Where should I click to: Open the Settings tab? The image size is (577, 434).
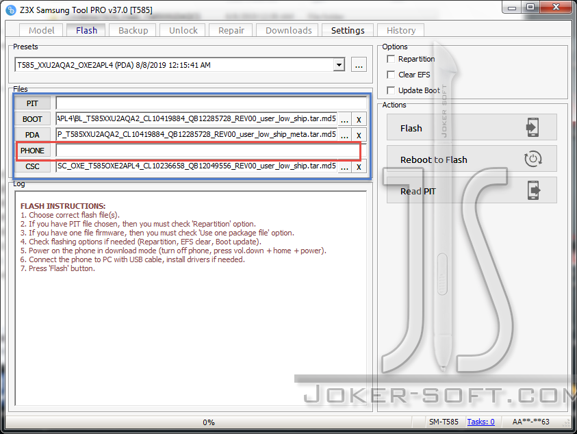coord(348,30)
